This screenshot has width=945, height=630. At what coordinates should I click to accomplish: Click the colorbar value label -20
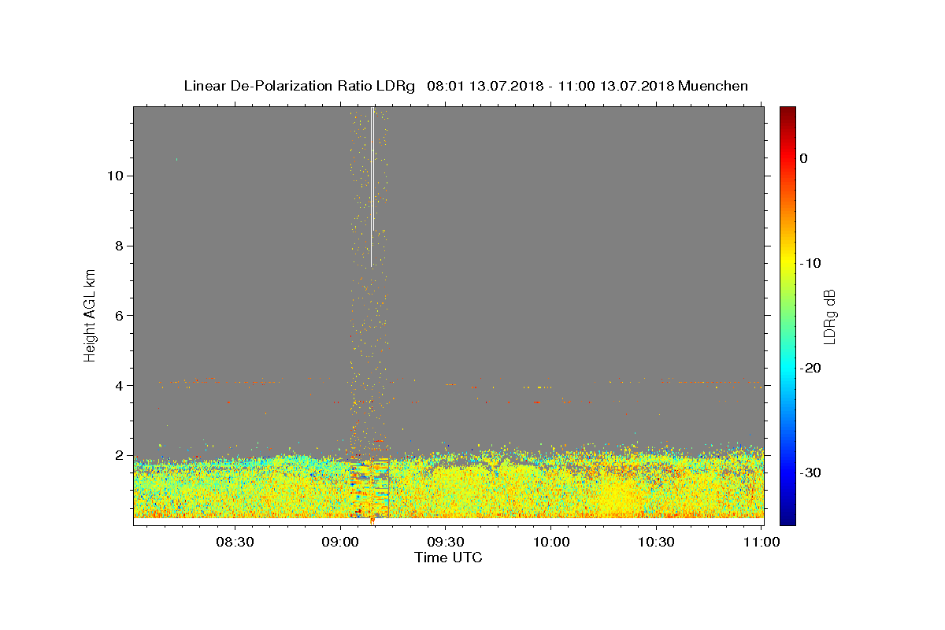pos(810,368)
